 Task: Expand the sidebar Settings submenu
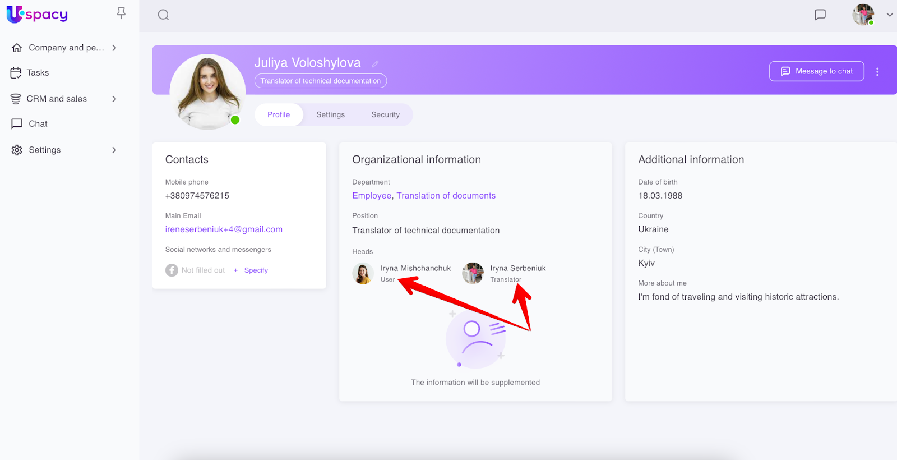click(x=114, y=150)
